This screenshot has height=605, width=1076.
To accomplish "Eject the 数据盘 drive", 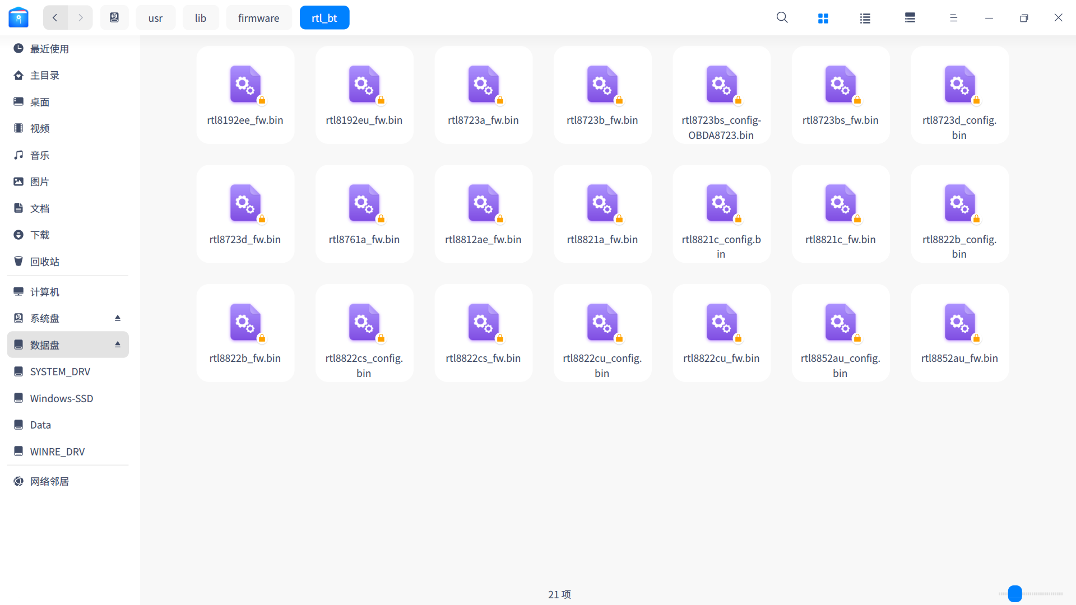I will [118, 345].
